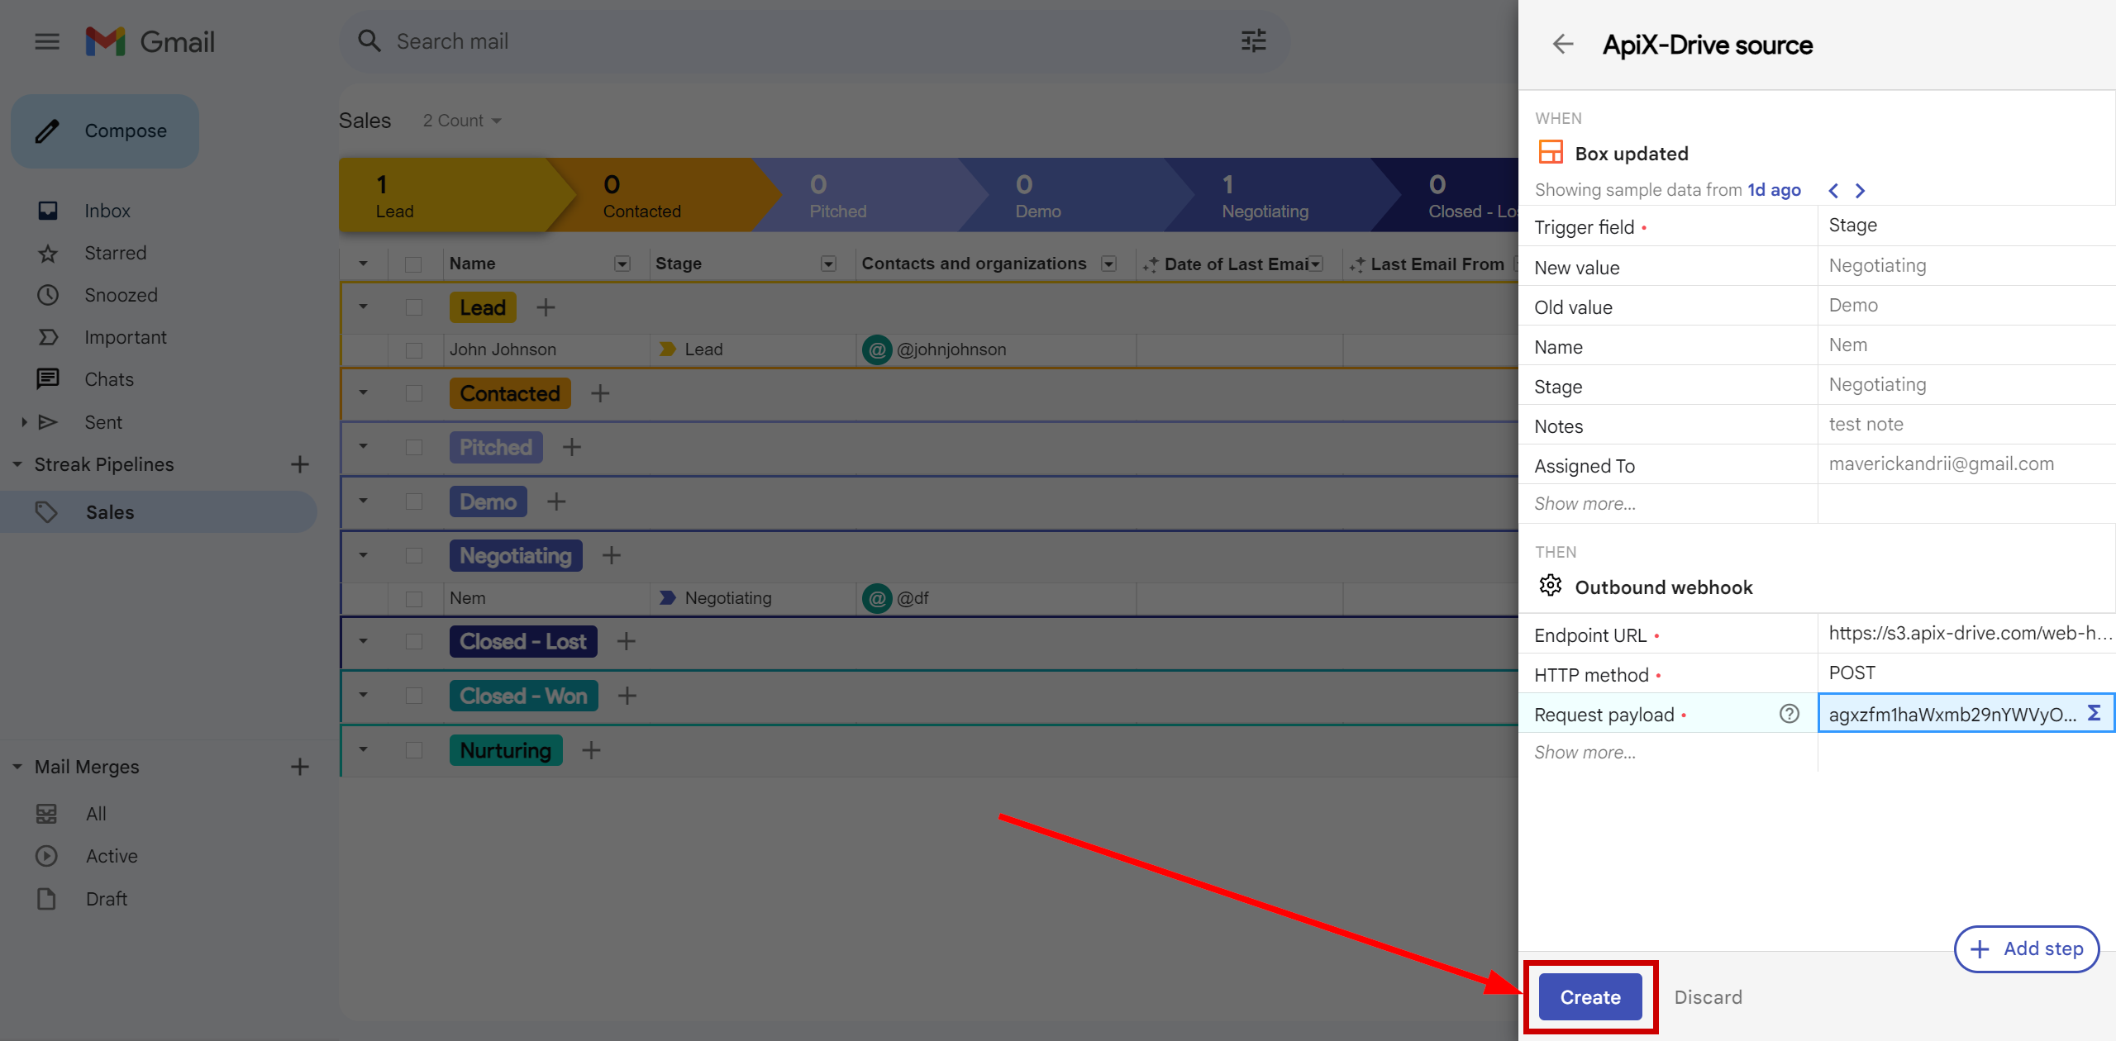Add a box to the Nurturing stage
Screen dimensions: 2116x1041
pyautogui.click(x=591, y=750)
